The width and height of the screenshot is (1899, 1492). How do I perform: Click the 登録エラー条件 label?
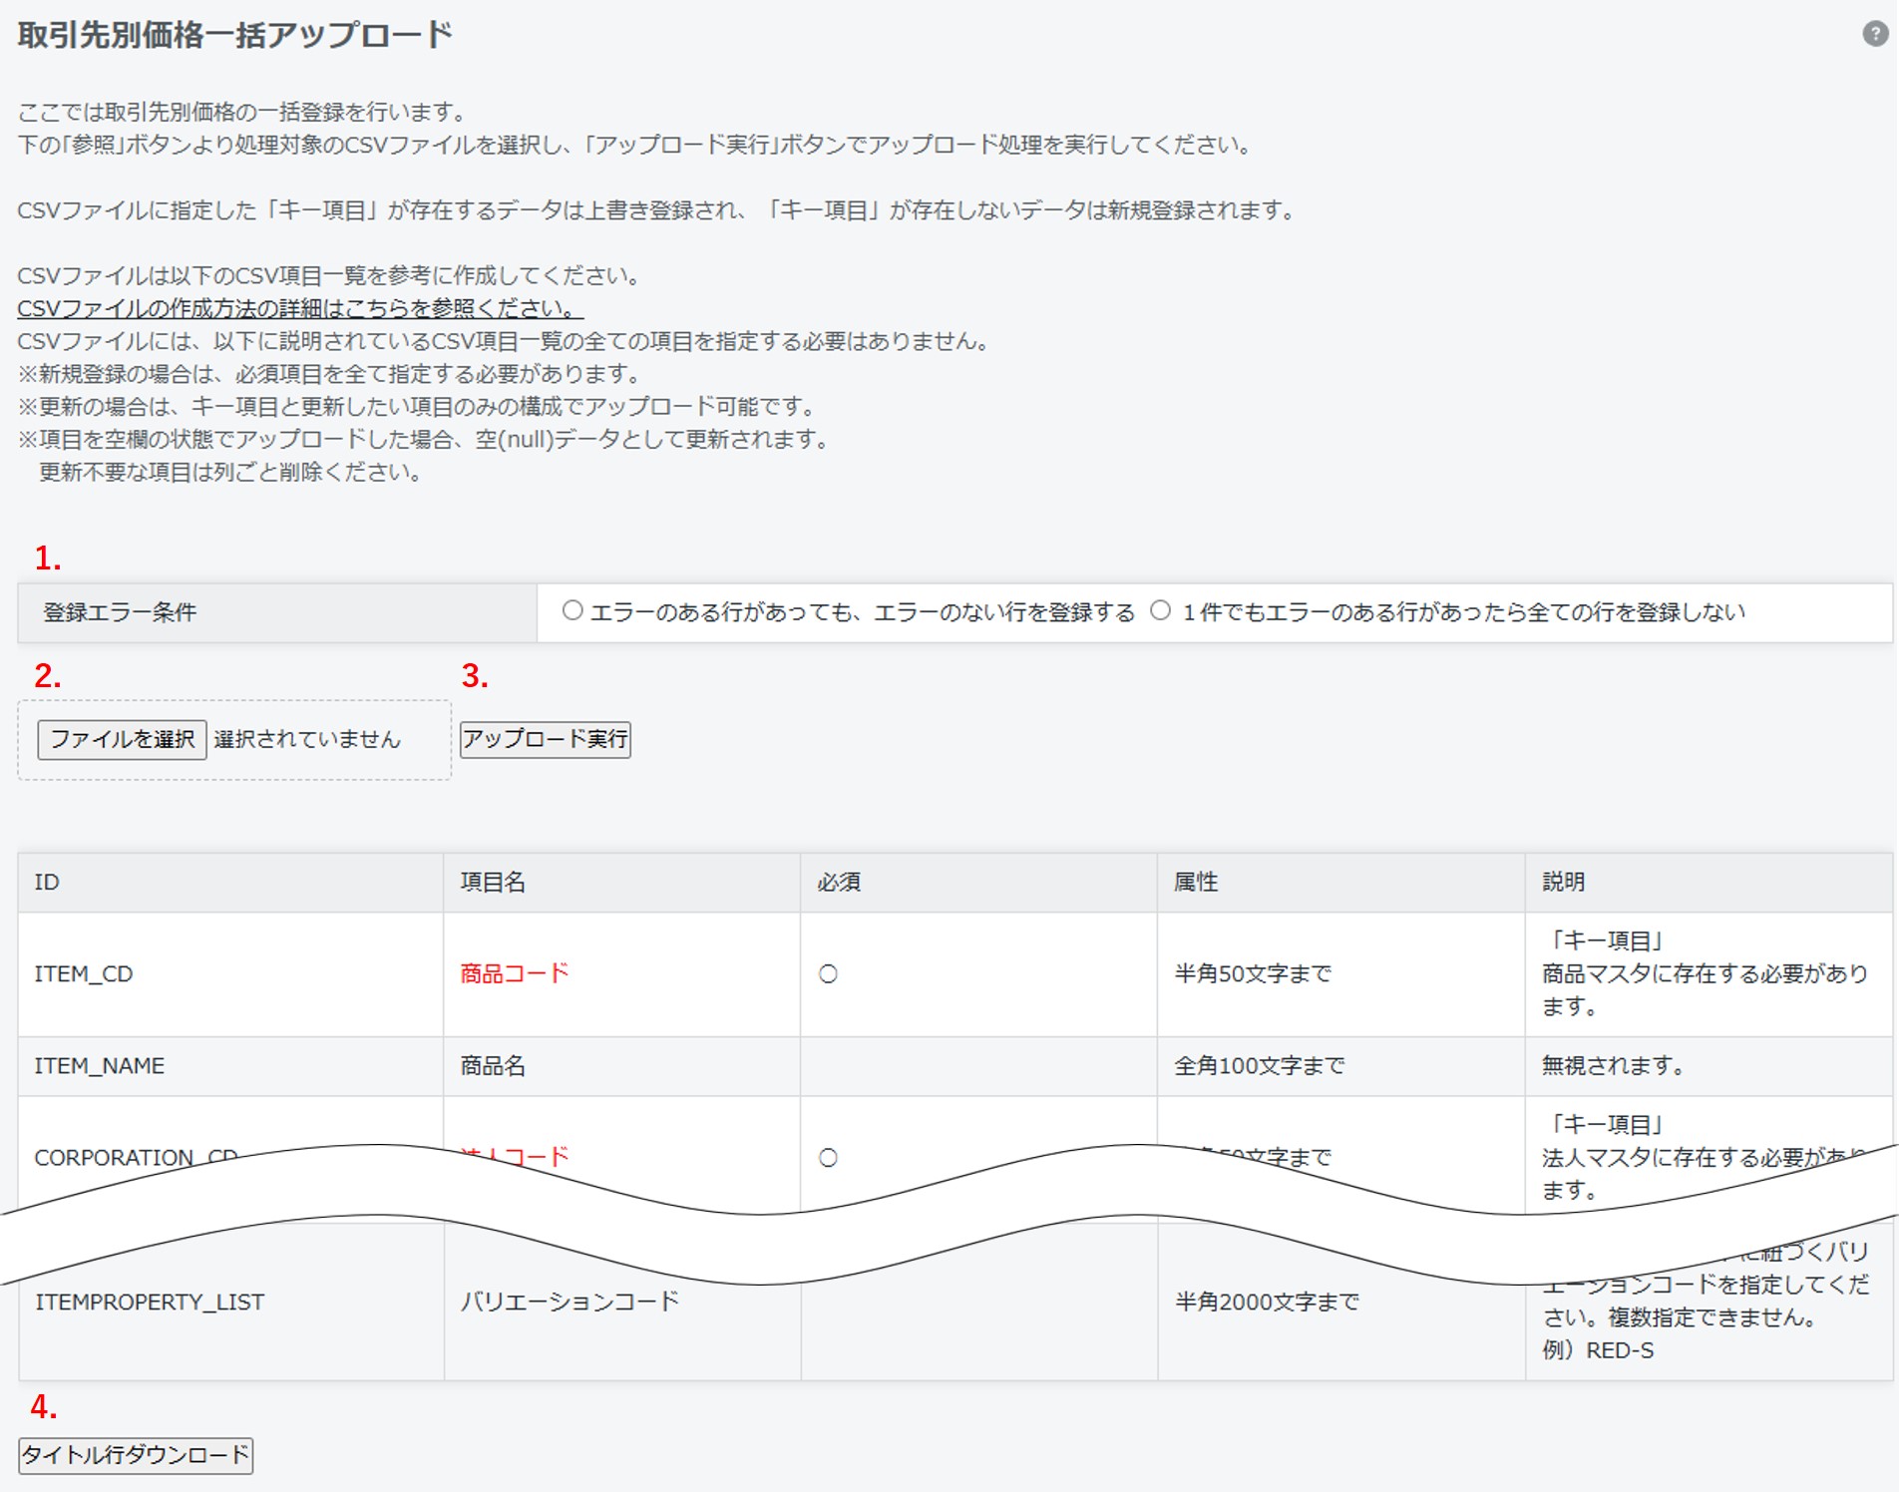(x=120, y=612)
